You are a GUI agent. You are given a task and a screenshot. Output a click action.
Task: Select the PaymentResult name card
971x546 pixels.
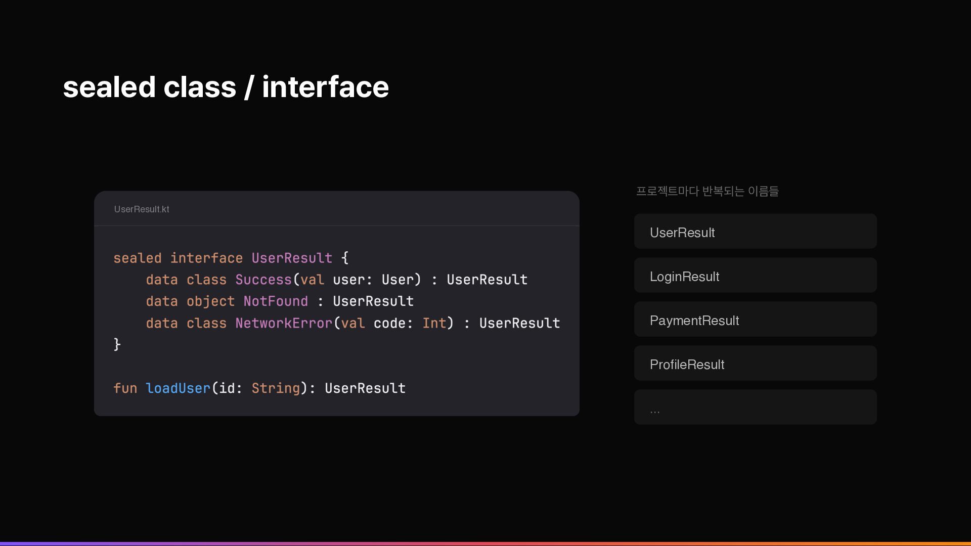756,319
